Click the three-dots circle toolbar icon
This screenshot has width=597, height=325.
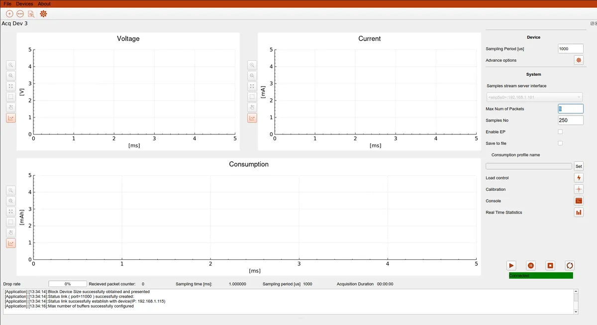pos(20,13)
